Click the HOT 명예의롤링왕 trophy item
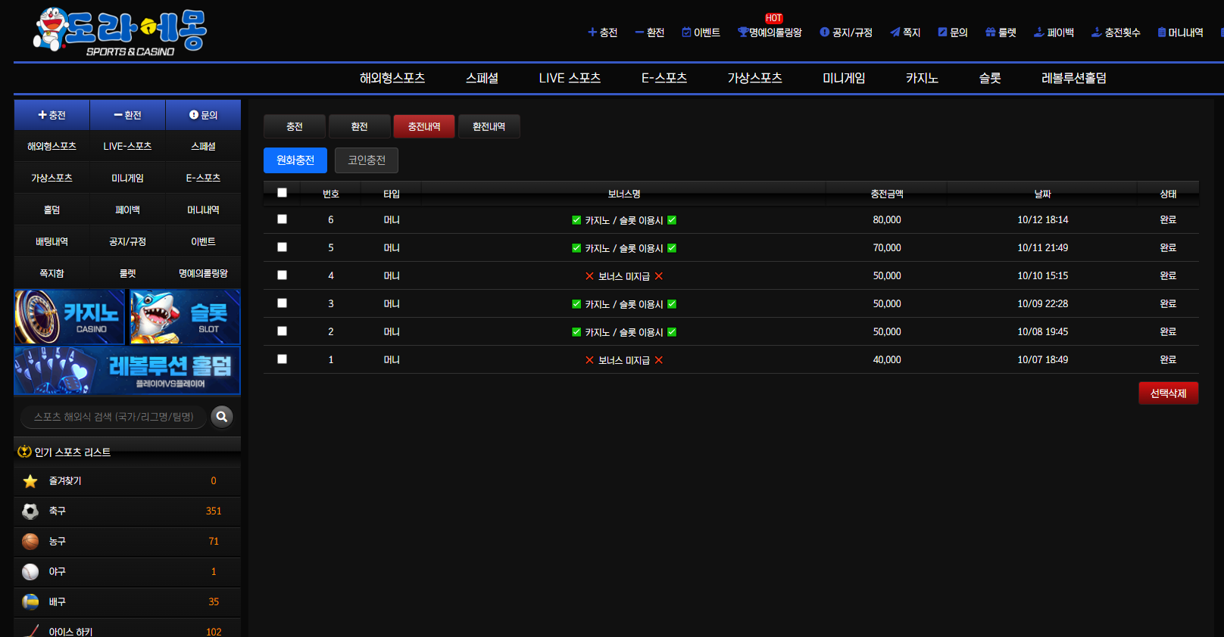Screen dimensions: 1224x637 click(770, 33)
